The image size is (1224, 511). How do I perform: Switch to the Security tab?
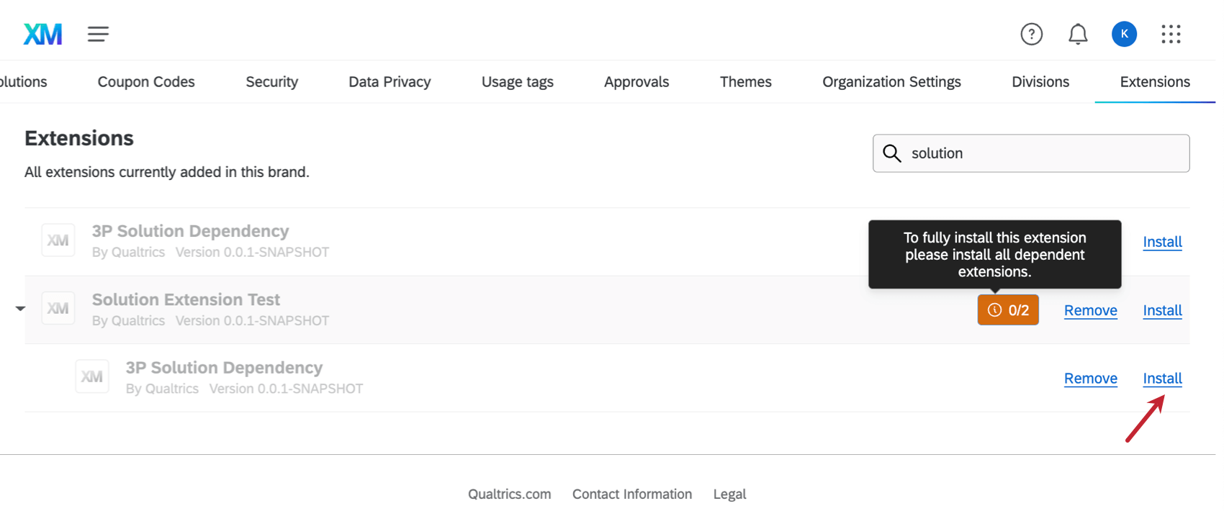(271, 82)
